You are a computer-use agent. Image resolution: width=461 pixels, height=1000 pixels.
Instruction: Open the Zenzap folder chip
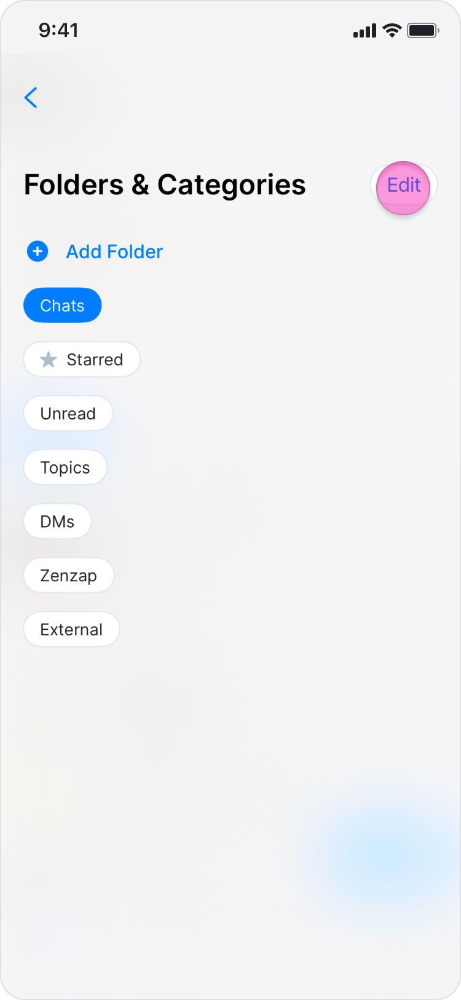coord(68,576)
